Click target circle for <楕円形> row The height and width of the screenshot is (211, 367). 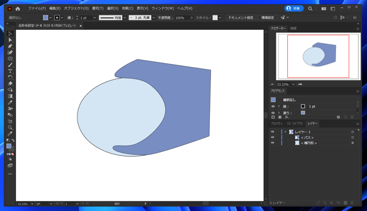353,143
